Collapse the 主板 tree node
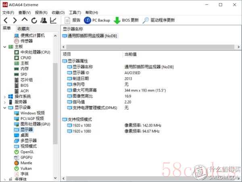 click(x=5, y=47)
